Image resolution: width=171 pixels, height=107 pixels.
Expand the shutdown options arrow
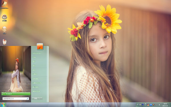click(41, 99)
